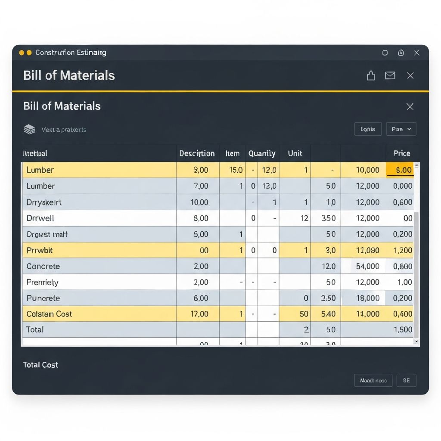Close the inner Bill of Materials panel

[410, 106]
